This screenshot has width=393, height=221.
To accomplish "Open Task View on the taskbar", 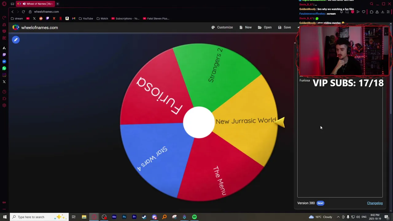I will (74, 217).
